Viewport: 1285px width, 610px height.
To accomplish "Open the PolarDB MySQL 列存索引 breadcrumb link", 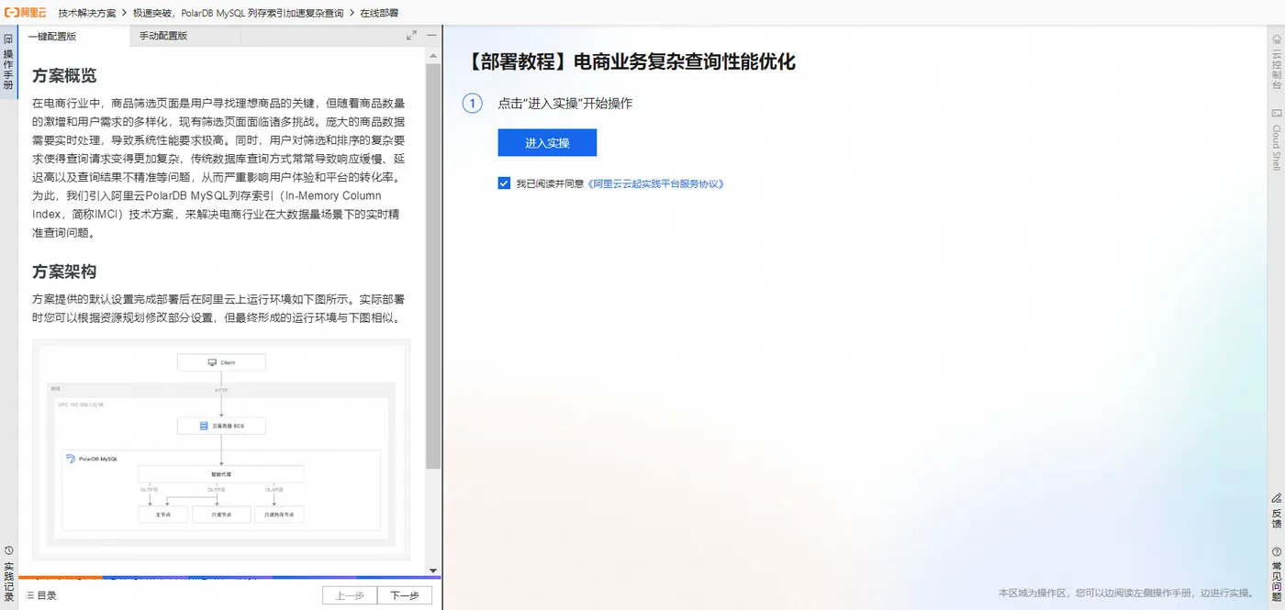I will [x=238, y=14].
